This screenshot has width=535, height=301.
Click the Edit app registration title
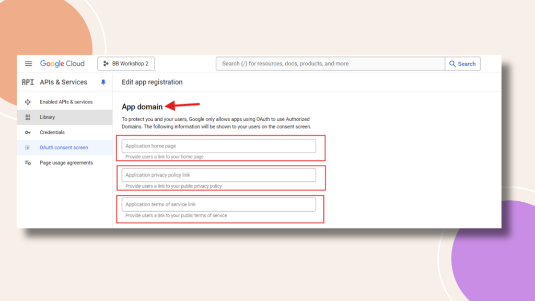tap(152, 82)
